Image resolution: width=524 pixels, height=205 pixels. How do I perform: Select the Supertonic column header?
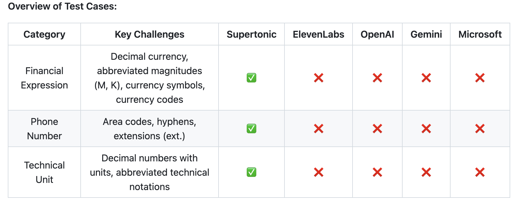(x=252, y=34)
